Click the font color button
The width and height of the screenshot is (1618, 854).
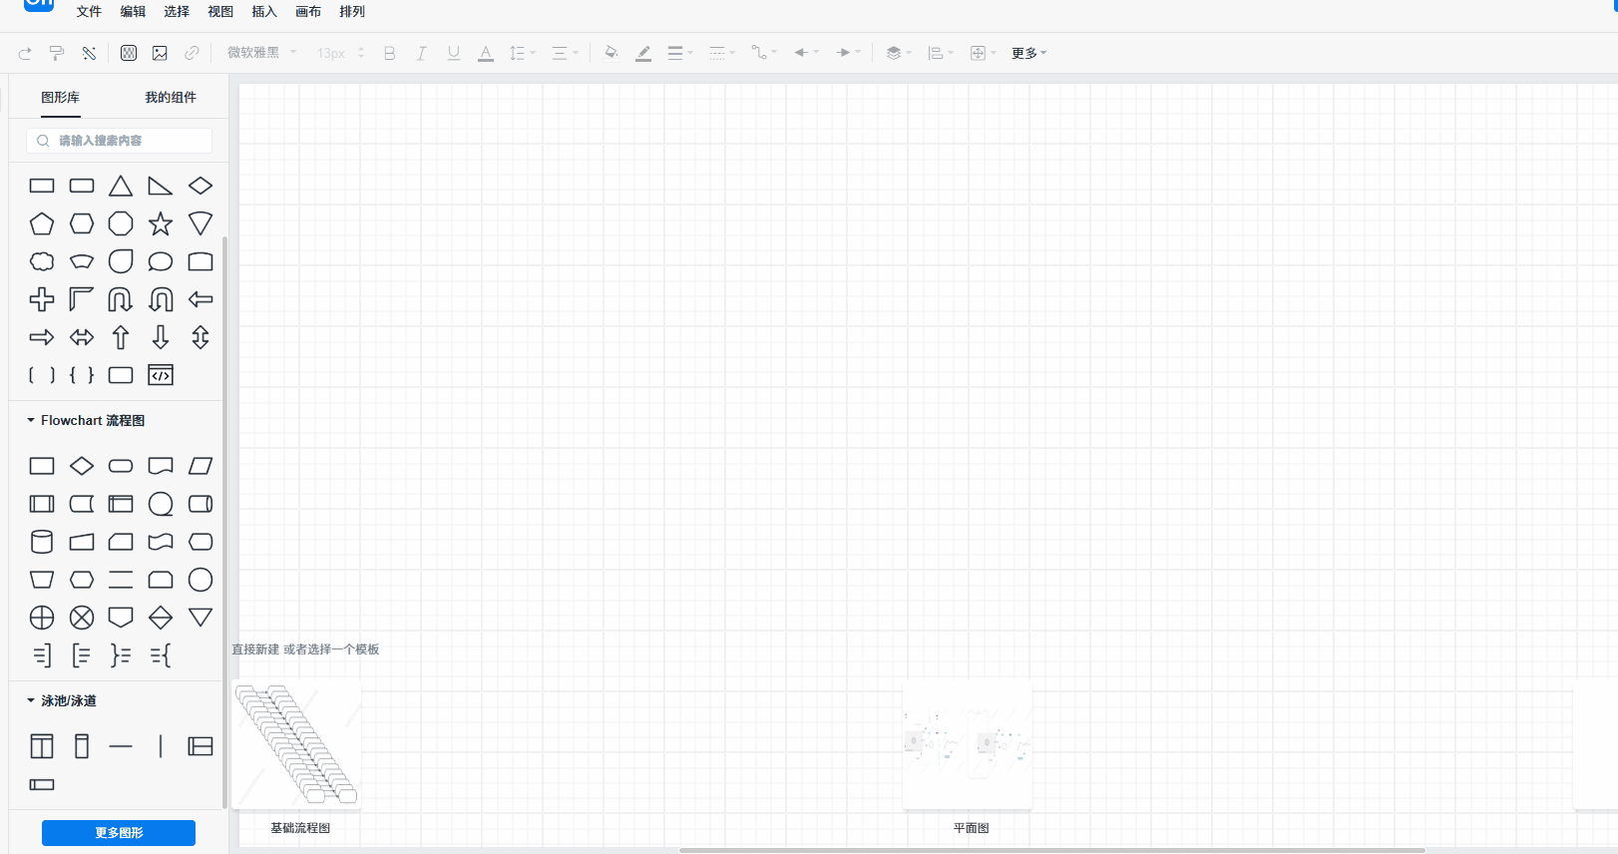[x=486, y=53]
